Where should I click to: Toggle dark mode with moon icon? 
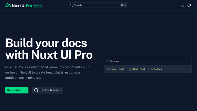183,5
